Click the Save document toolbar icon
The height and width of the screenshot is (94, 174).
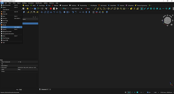pyautogui.click(x=23, y=9)
